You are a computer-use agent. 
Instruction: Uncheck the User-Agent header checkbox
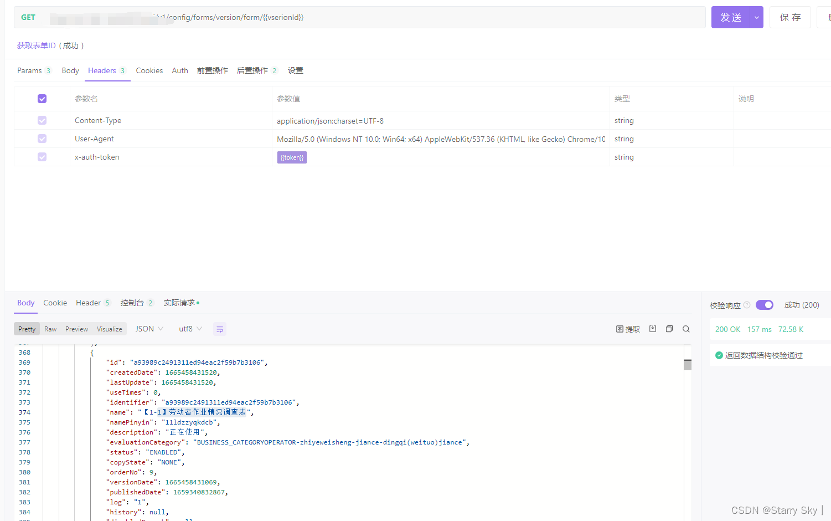coord(42,139)
